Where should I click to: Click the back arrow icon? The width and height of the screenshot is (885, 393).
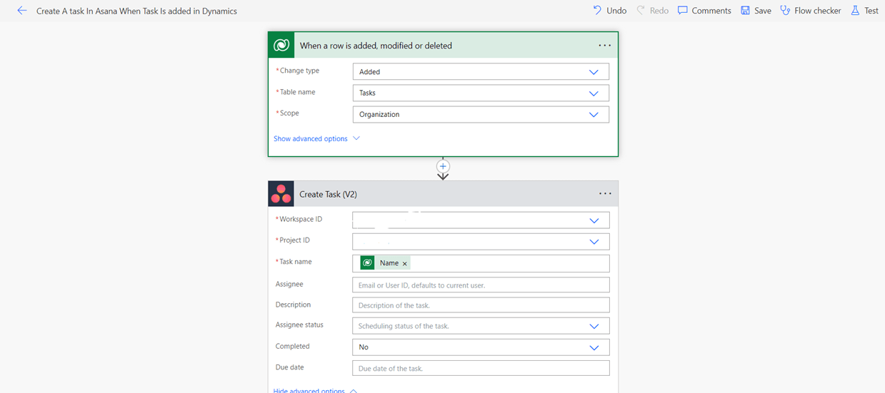click(x=21, y=11)
